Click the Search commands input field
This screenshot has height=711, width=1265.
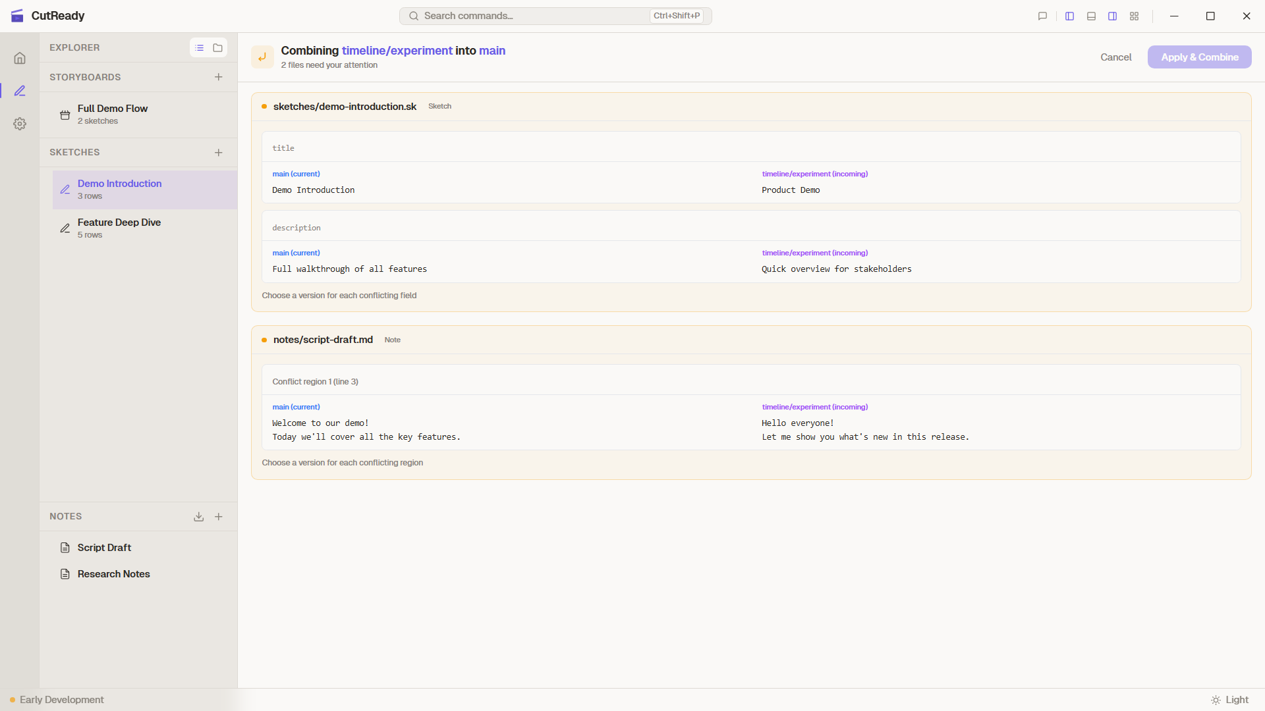pyautogui.click(x=534, y=16)
